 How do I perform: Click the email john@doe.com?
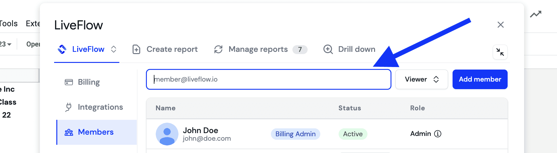coord(207,138)
